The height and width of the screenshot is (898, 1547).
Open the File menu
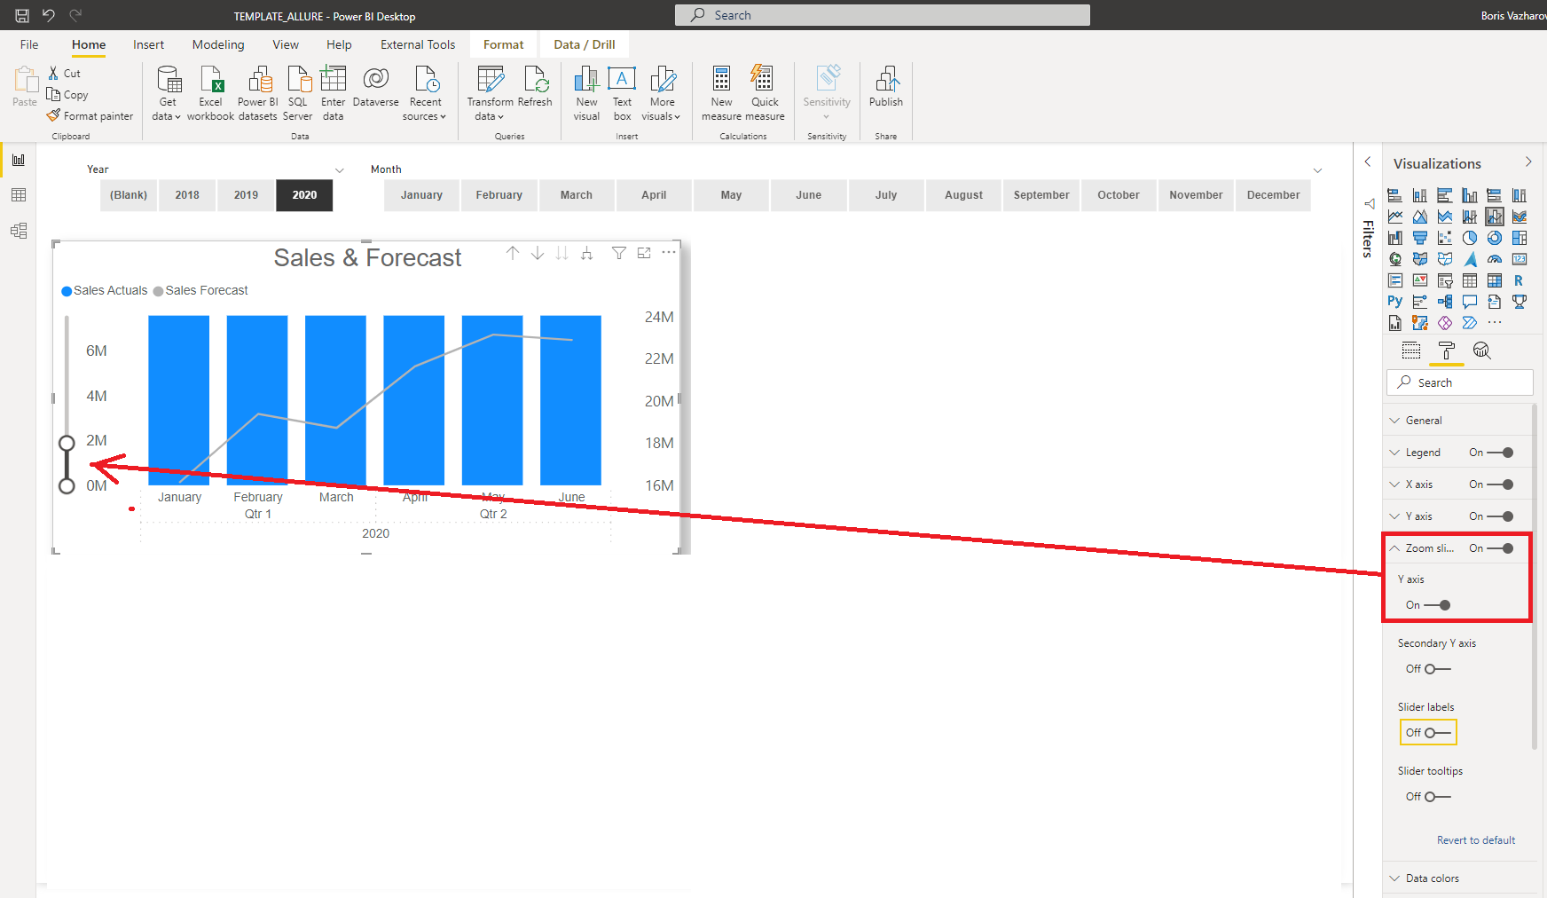(x=29, y=44)
